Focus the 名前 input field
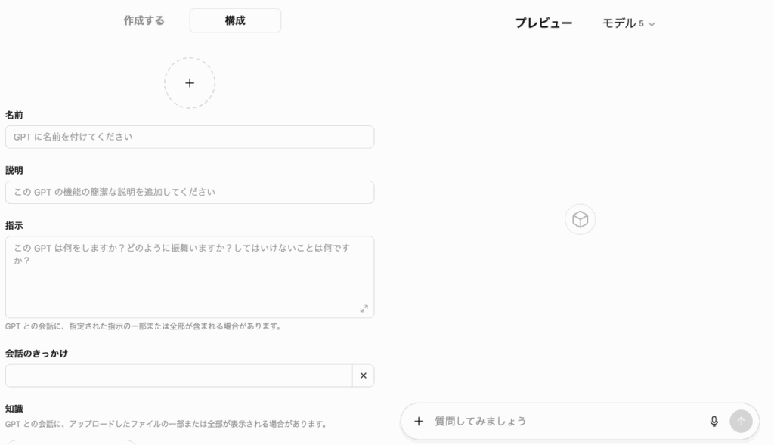 click(190, 137)
